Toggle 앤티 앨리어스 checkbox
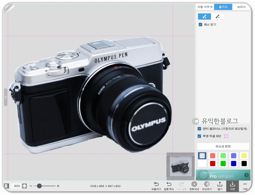Image resolution: width=255 pixels, height=195 pixels. (199, 129)
